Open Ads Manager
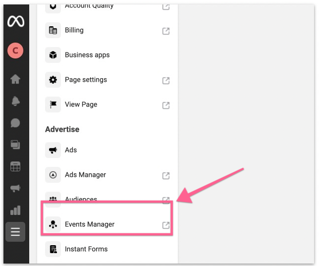 pyautogui.click(x=85, y=175)
